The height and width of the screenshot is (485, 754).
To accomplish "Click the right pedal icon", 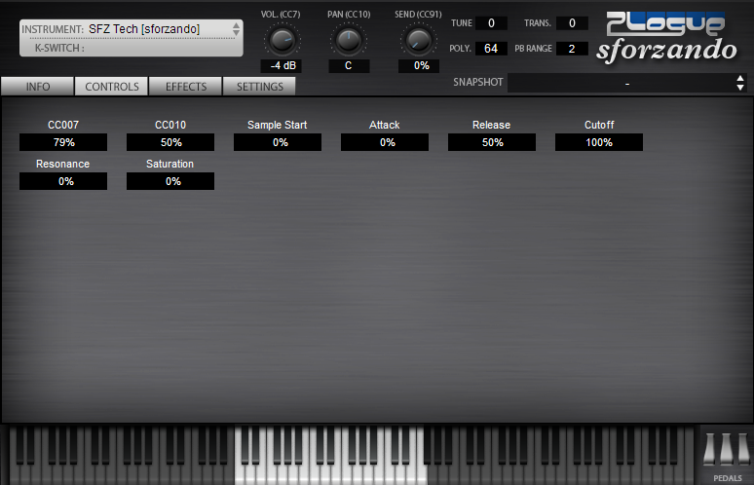I will click(743, 449).
